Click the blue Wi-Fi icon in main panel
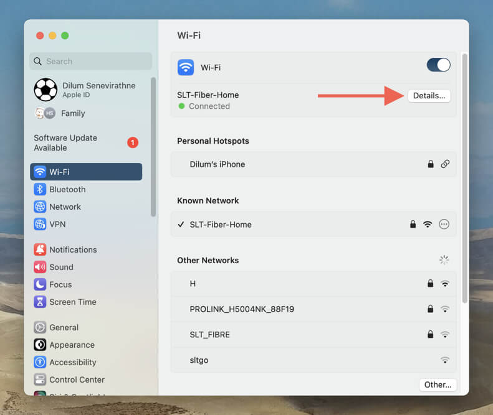Viewport: 493px width, 415px height. point(186,67)
